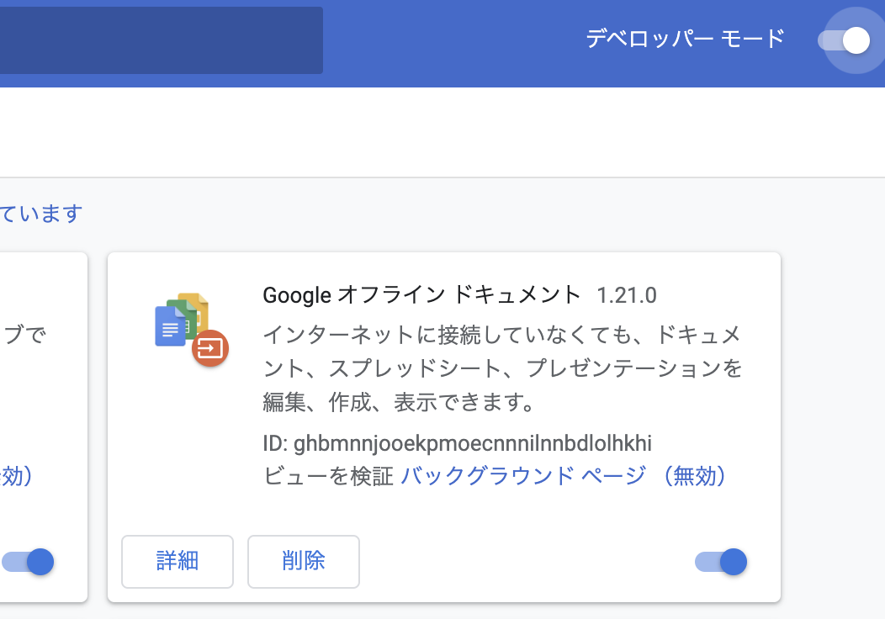Click the extension ID string
This screenshot has height=619, width=885.
pos(473,443)
